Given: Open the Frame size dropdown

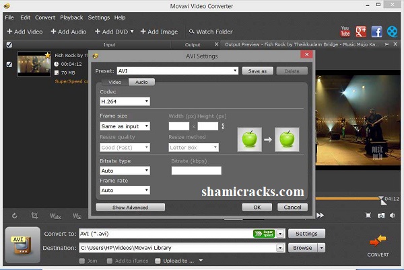Looking at the screenshot, I should pos(125,126).
